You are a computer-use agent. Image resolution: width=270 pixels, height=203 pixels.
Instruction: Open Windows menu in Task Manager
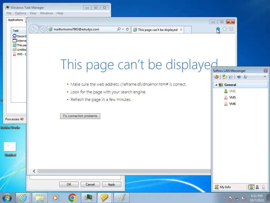pyautogui.click(x=46, y=13)
